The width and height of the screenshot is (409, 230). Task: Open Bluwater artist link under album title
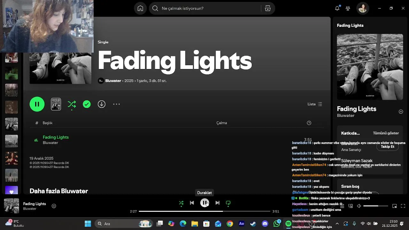point(113,81)
